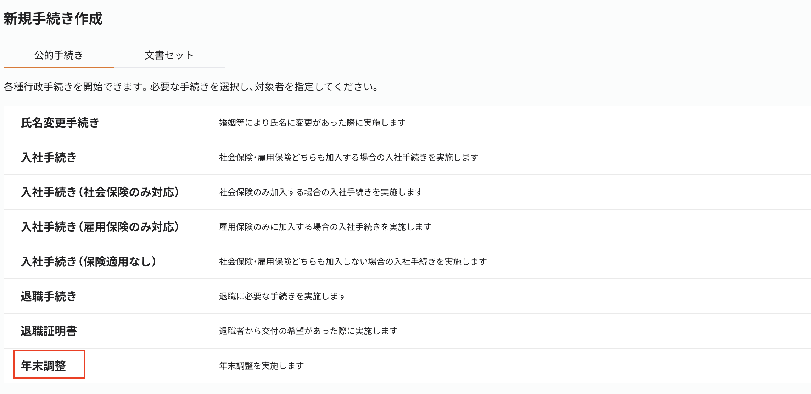
Task: Select the 公的手続き tab
Action: click(x=58, y=55)
